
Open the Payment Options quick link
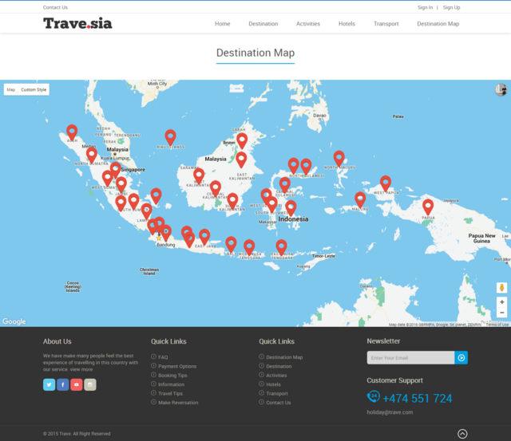coord(177,366)
